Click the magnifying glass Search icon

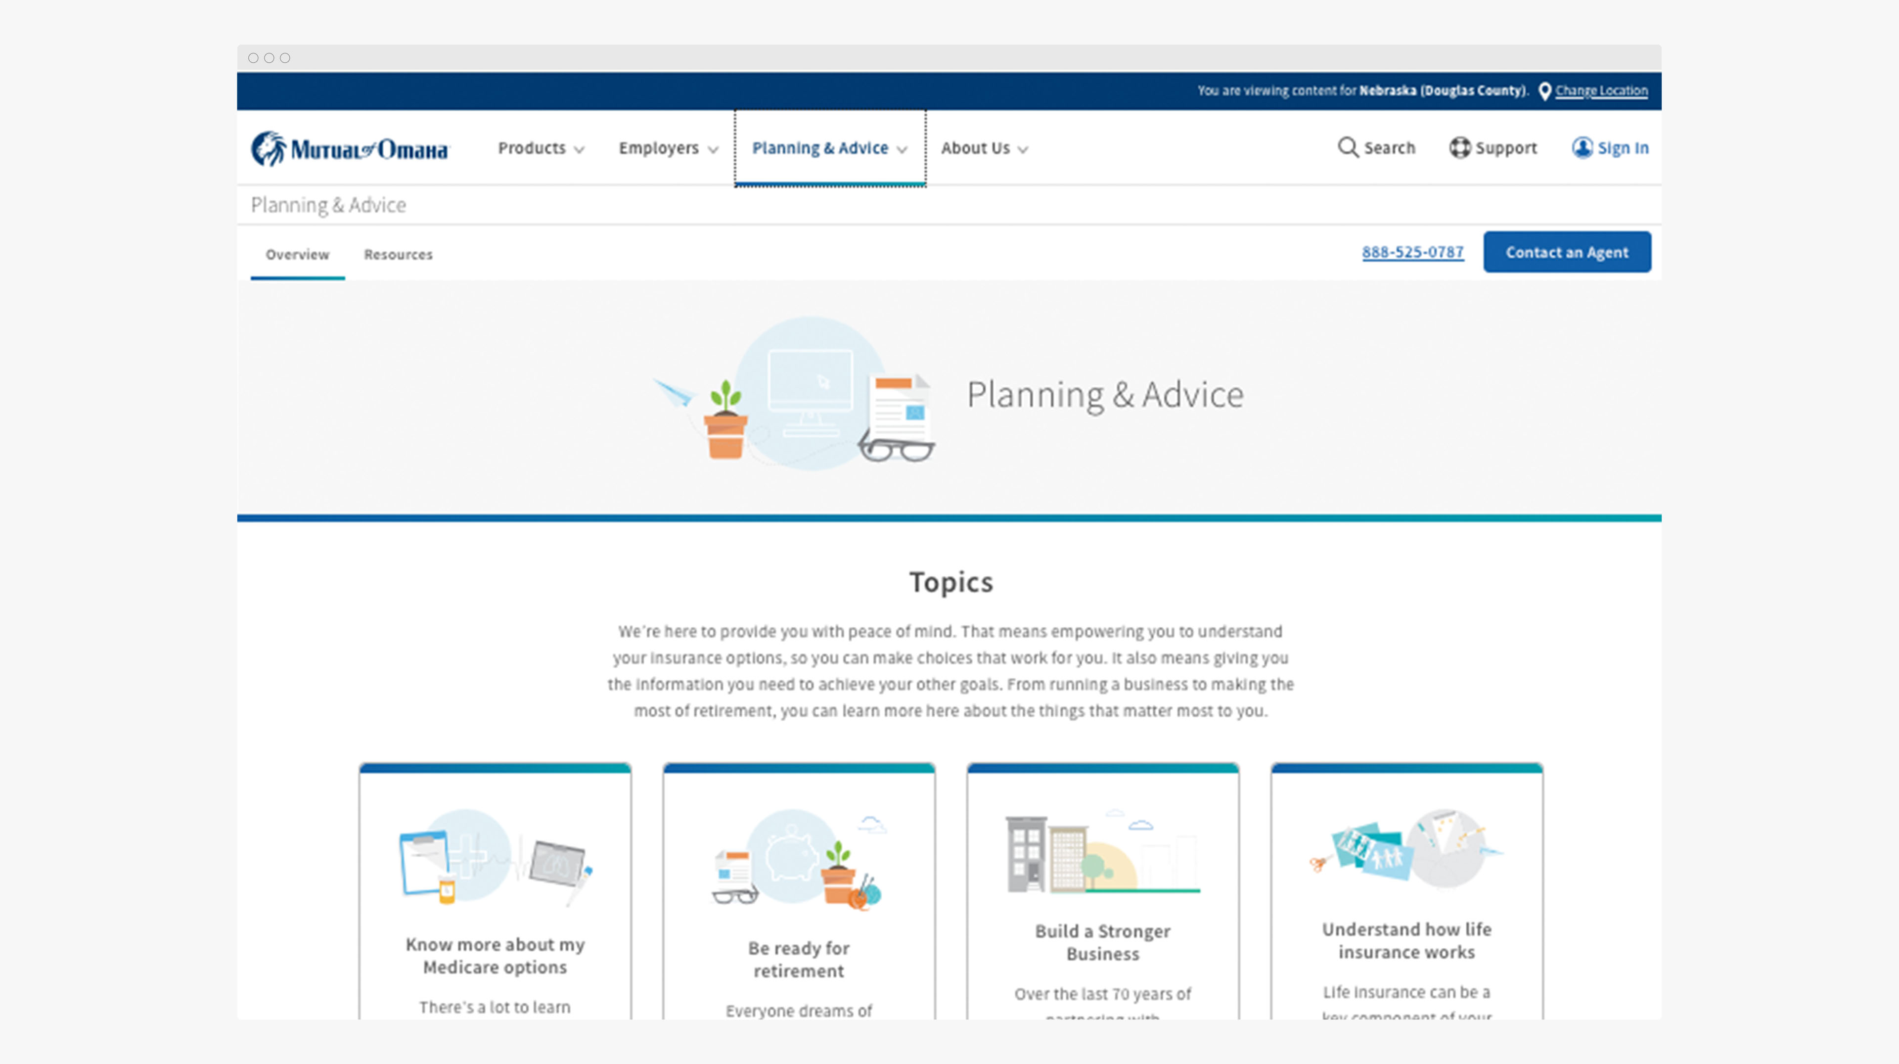(1347, 147)
